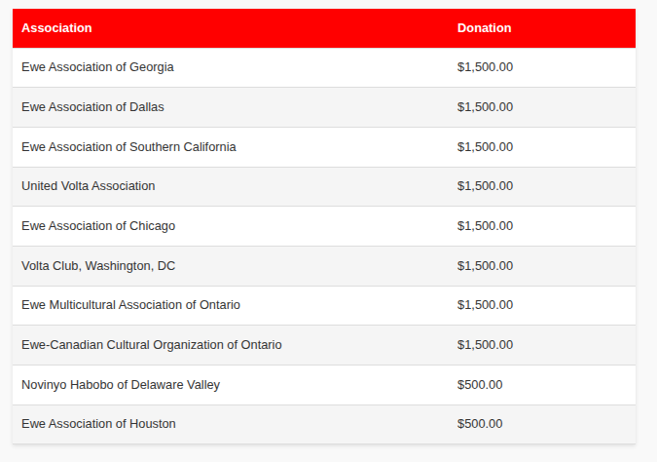Click the $1,500.00 donation for Dallas

(x=485, y=107)
